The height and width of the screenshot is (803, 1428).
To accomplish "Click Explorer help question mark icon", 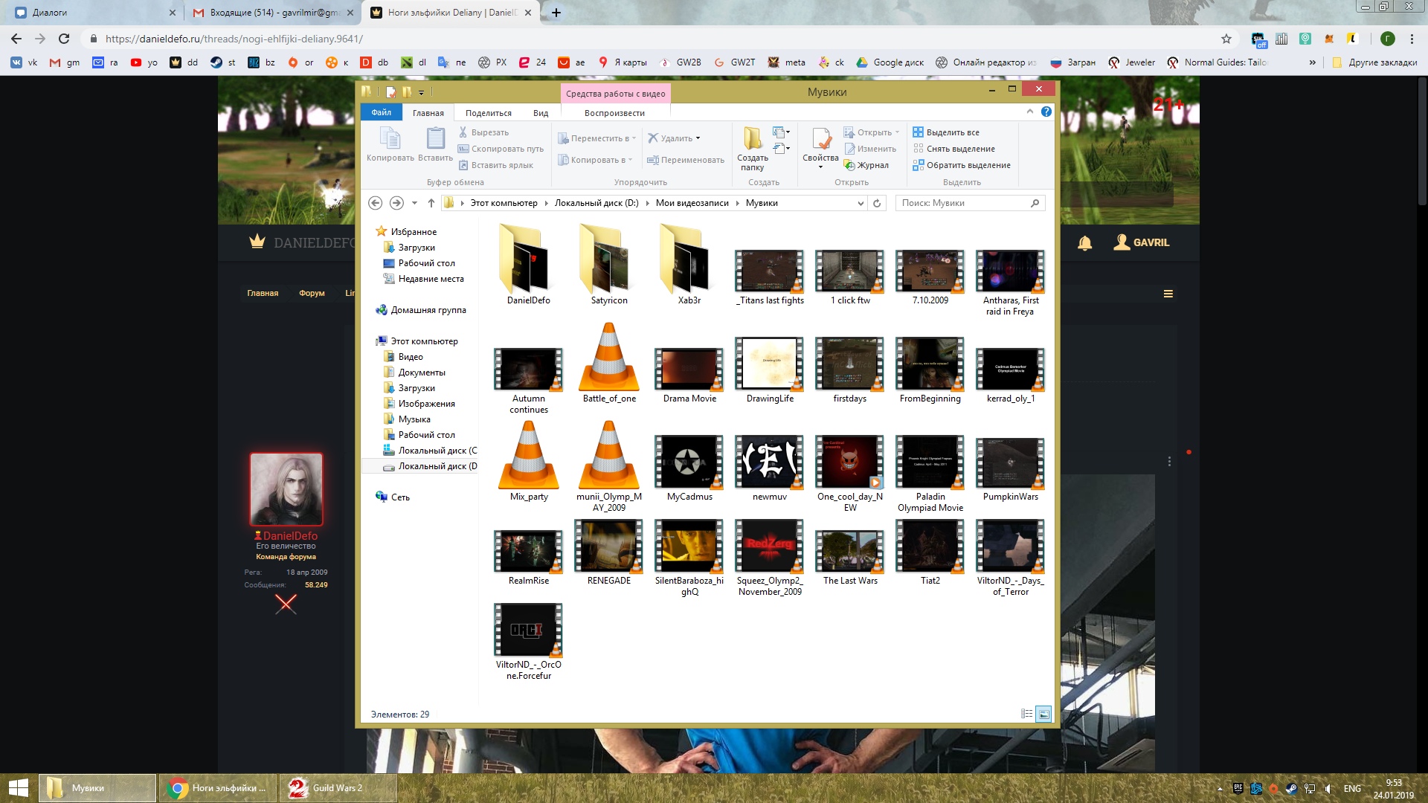I will point(1046,112).
